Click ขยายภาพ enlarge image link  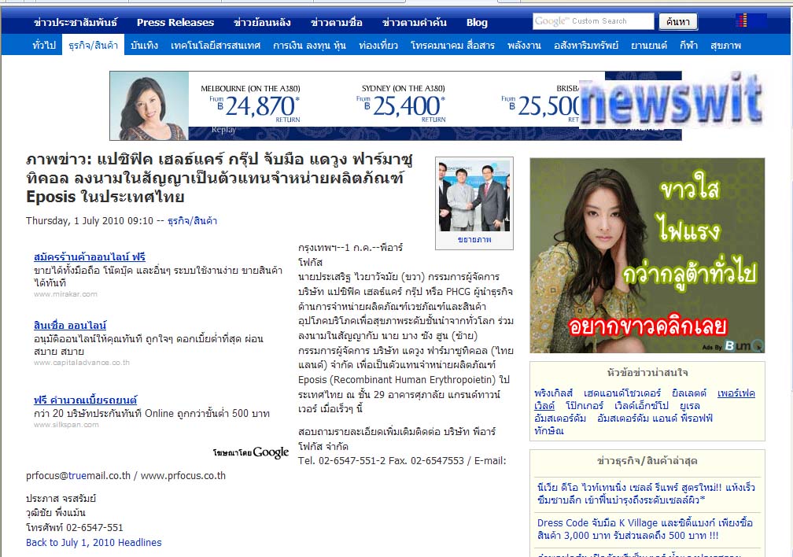point(474,240)
